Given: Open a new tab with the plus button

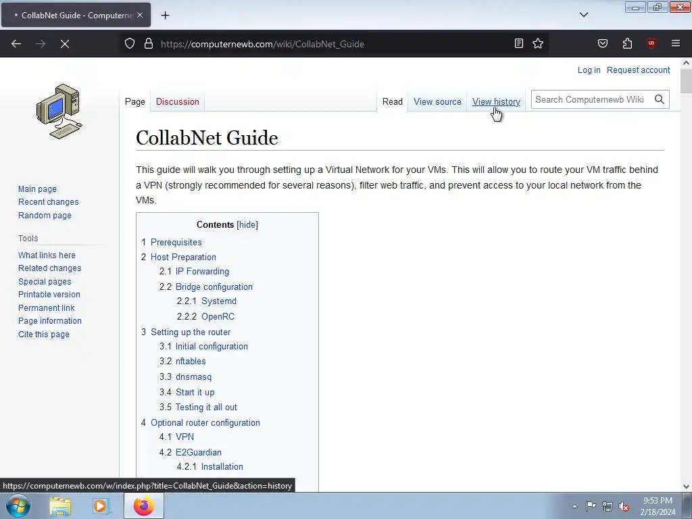Looking at the screenshot, I should click(x=165, y=16).
